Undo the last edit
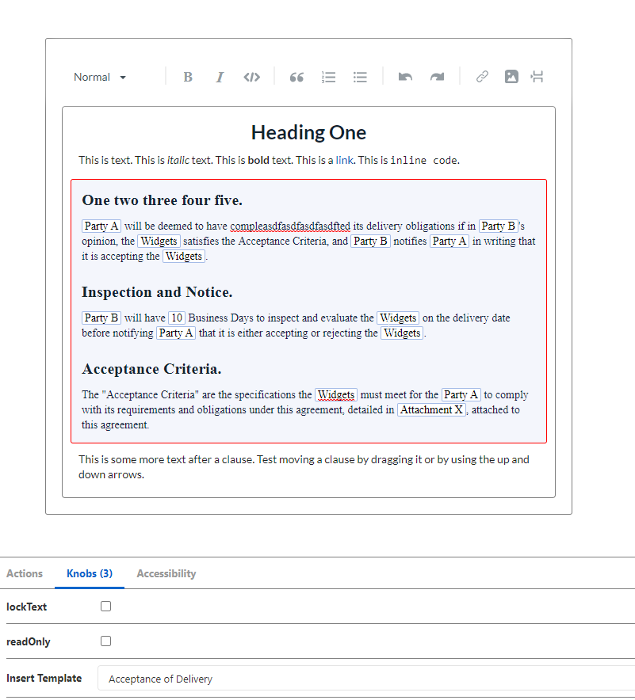Image resolution: width=635 pixels, height=700 pixels. coord(404,77)
